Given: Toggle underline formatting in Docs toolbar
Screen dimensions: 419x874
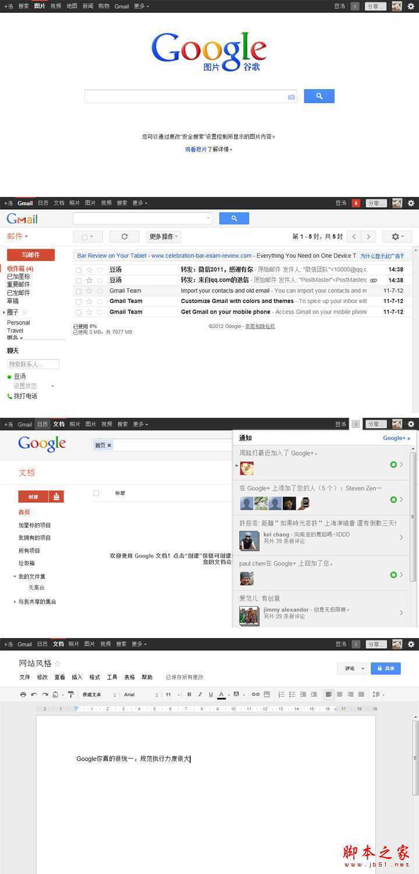Looking at the screenshot, I should pos(210,695).
